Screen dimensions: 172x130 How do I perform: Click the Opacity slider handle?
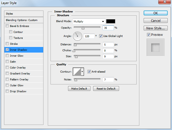click(83, 28)
